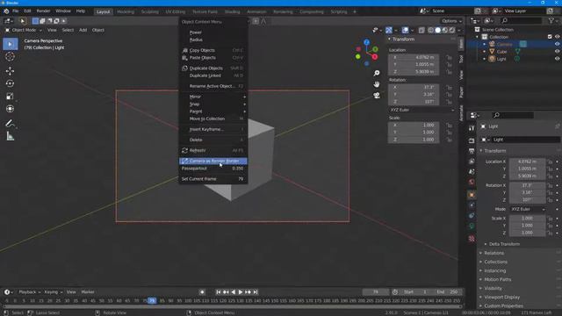Screen dimensions: 562x316
Task: Select the Move tool
Action: (x=10, y=71)
